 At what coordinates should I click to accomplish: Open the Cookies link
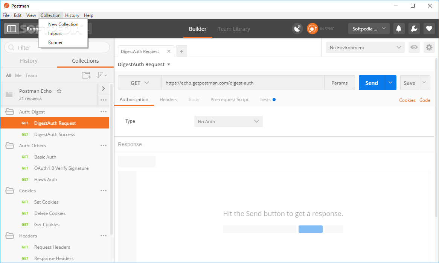(407, 100)
